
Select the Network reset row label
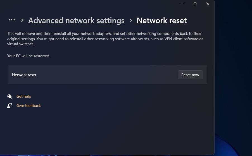(24, 75)
